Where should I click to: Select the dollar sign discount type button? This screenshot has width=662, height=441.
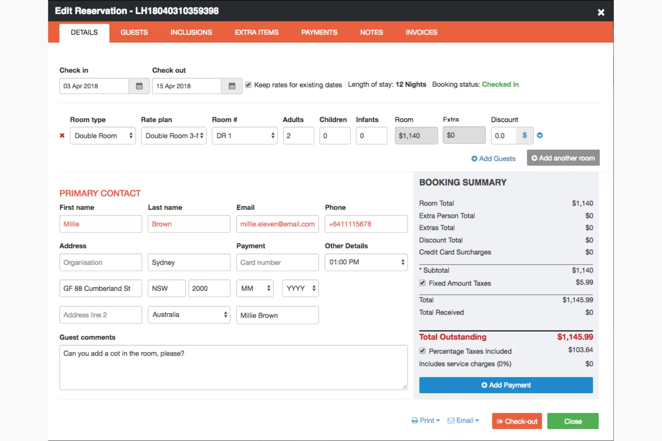(525, 135)
